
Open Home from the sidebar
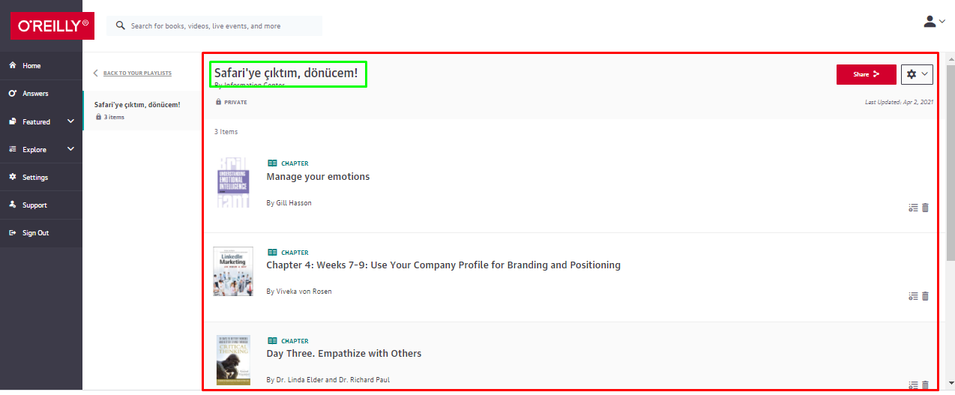click(x=31, y=66)
